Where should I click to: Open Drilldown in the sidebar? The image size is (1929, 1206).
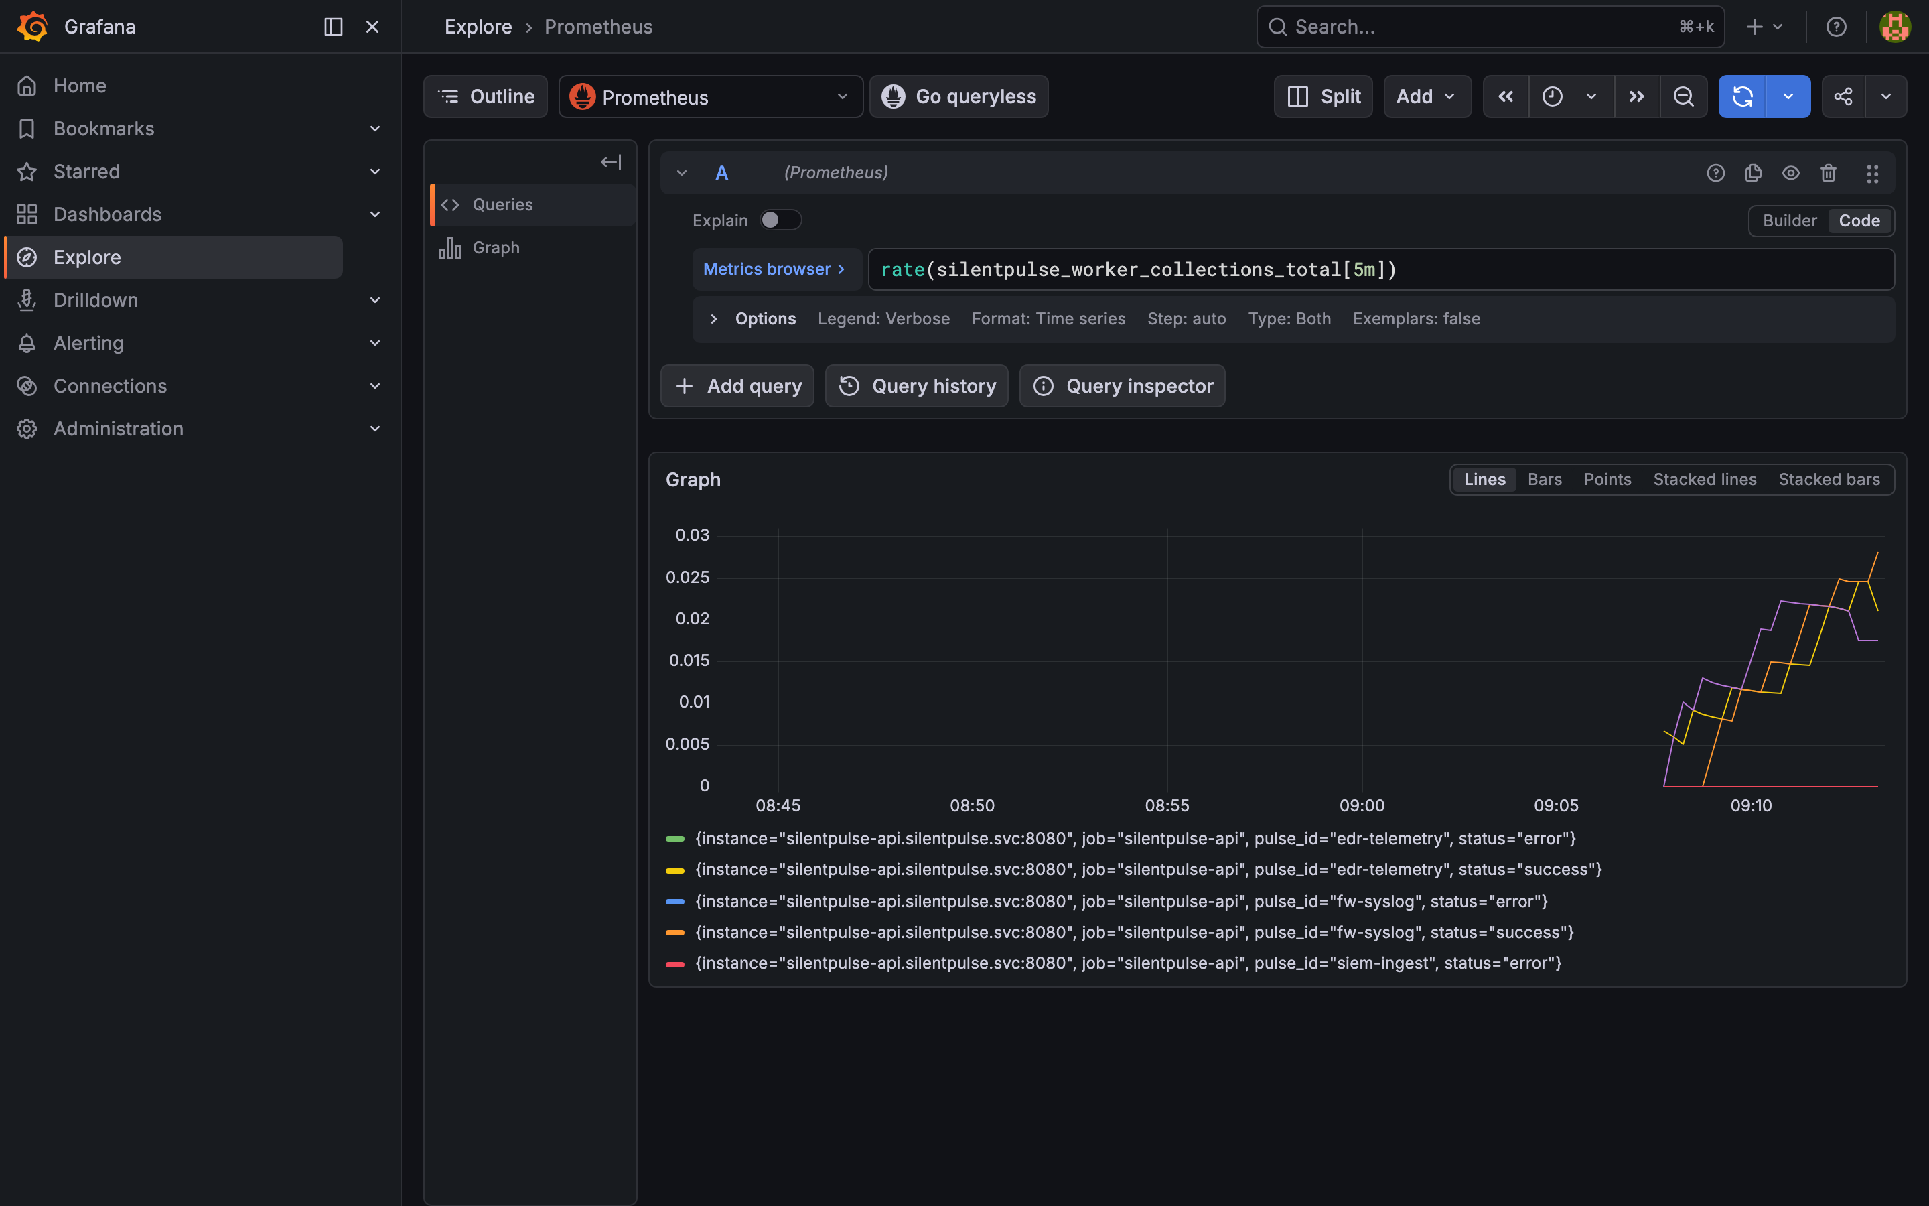tap(96, 300)
